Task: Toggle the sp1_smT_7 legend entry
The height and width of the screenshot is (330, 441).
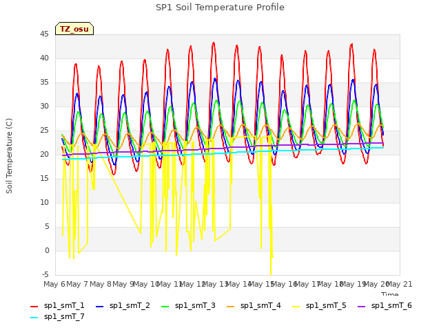Action: (57, 316)
